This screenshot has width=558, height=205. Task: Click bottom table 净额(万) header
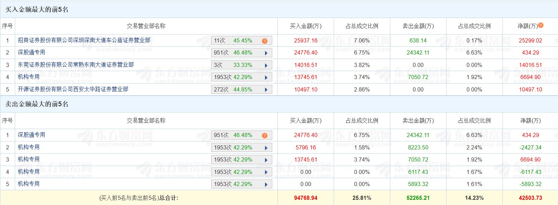(530, 120)
